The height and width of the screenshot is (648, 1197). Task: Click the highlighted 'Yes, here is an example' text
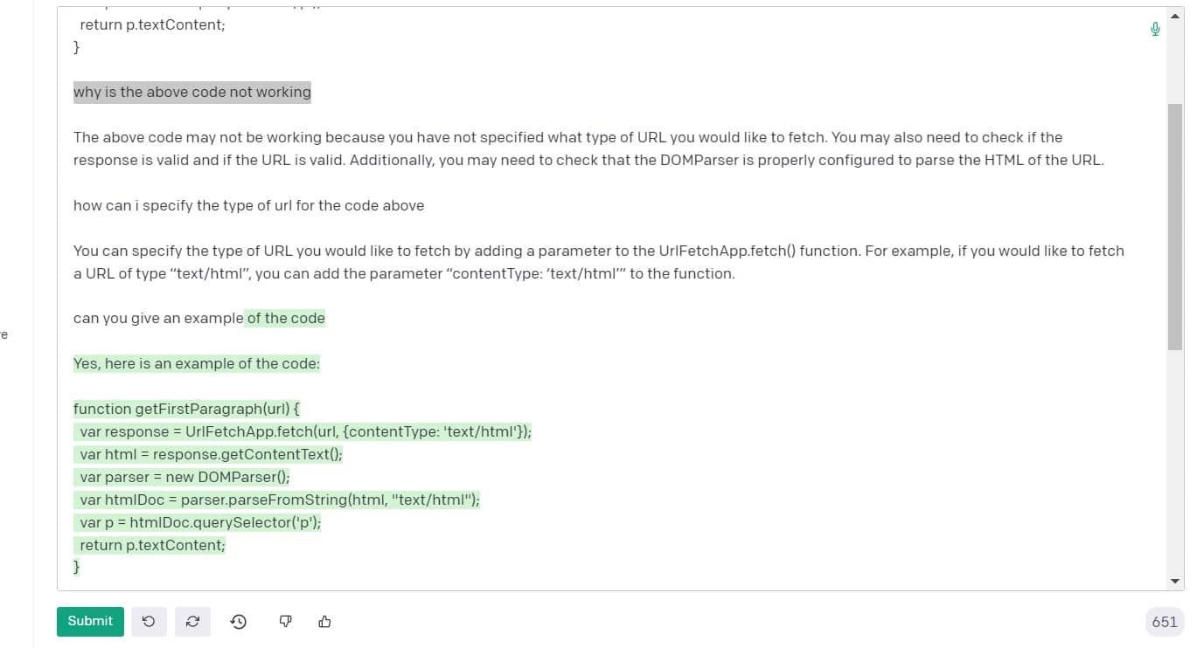[196, 363]
